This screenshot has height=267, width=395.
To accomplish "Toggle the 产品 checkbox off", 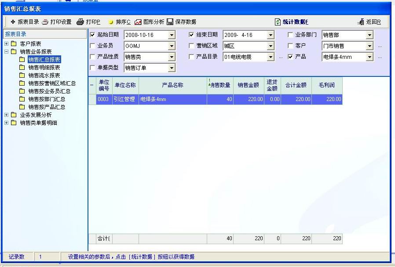I will click(290, 57).
